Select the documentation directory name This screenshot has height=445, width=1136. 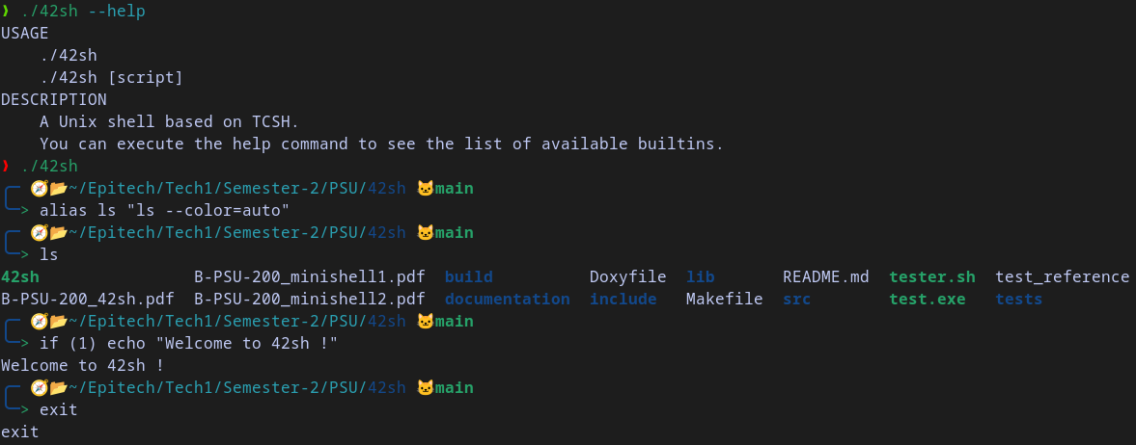507,299
